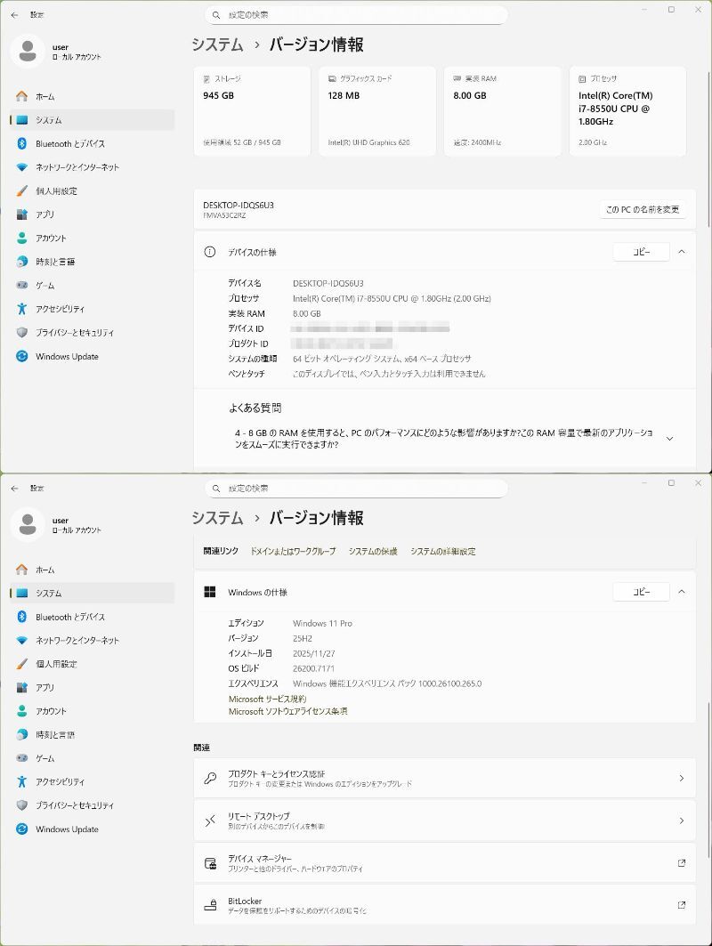Select 25H2 version value

coord(303,638)
